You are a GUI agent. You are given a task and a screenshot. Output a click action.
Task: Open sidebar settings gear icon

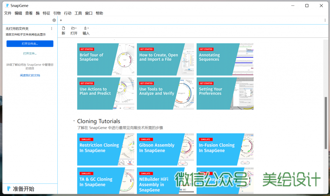coord(54,20)
